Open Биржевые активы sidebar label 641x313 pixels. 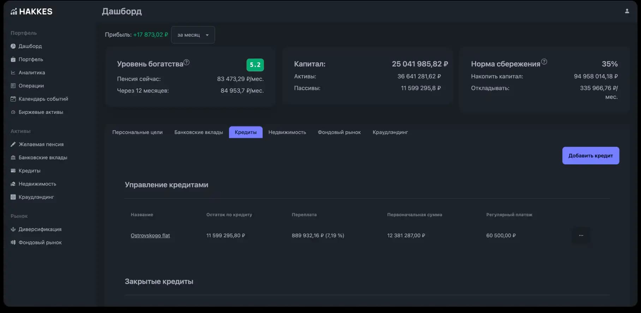(x=41, y=112)
